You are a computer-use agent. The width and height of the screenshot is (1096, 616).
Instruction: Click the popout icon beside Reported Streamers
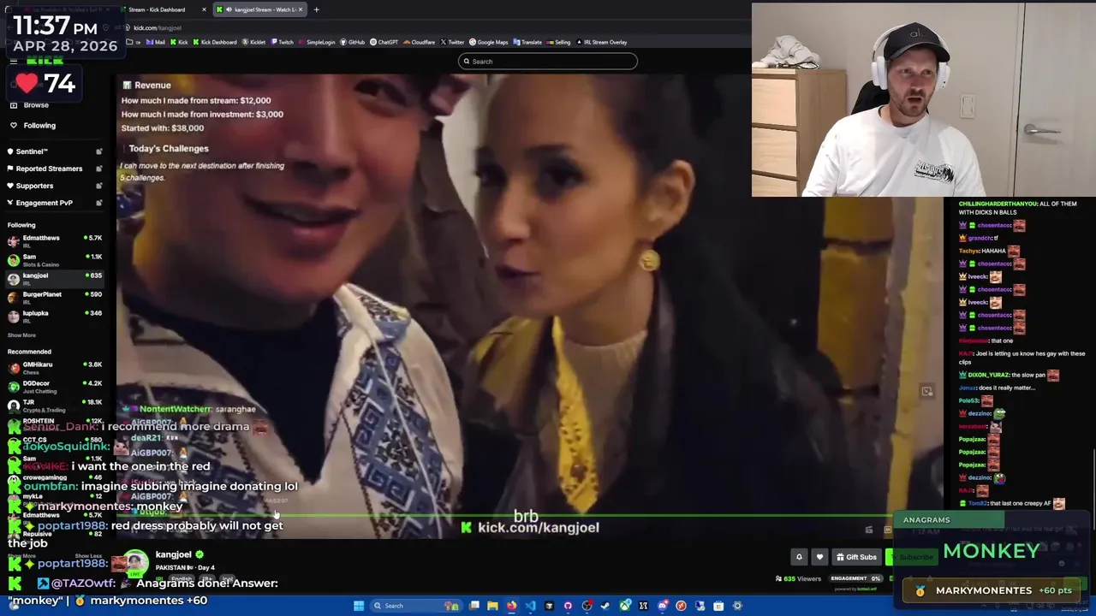click(99, 169)
